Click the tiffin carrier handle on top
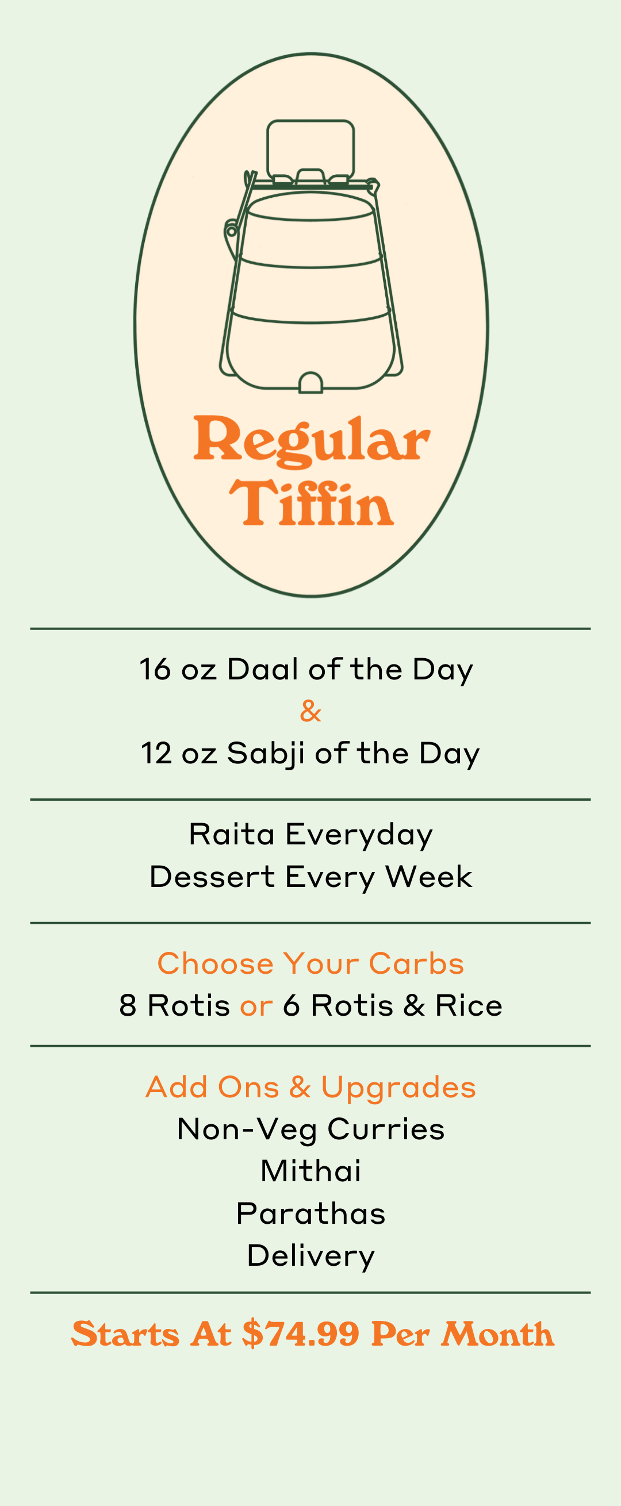This screenshot has width=621, height=1506. pyautogui.click(x=310, y=151)
